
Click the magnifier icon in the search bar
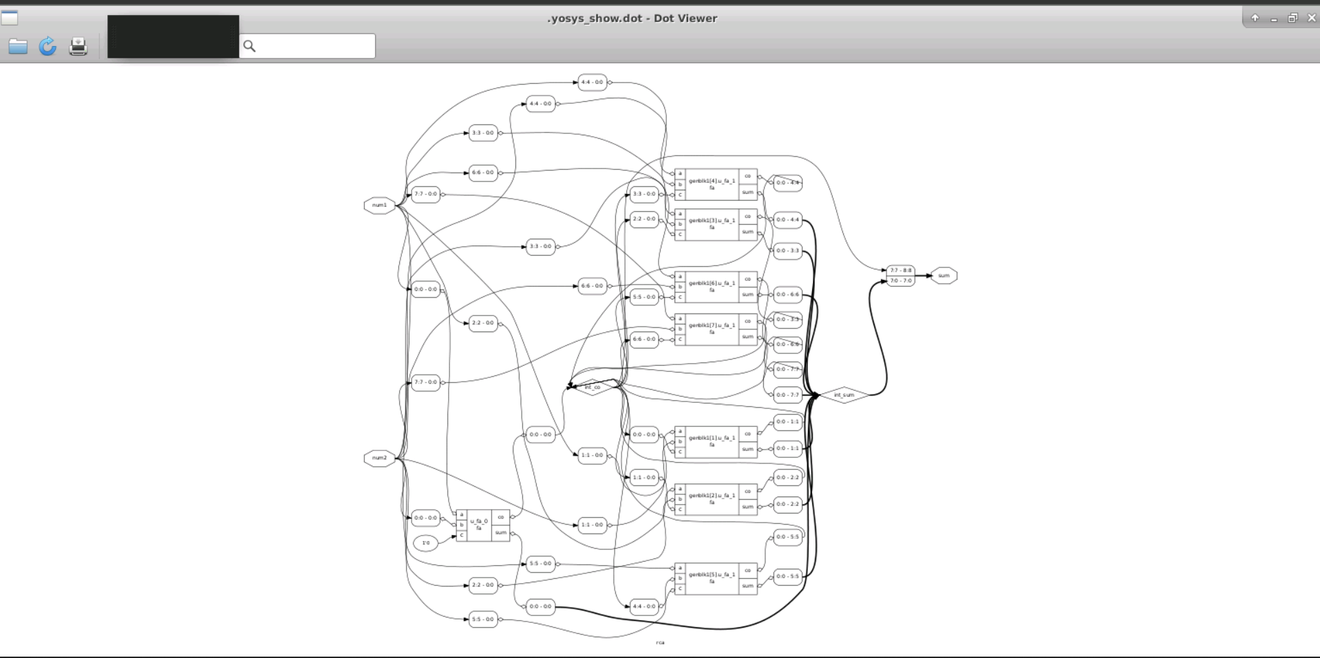tap(250, 45)
